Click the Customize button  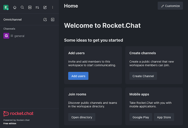coord(170,6)
